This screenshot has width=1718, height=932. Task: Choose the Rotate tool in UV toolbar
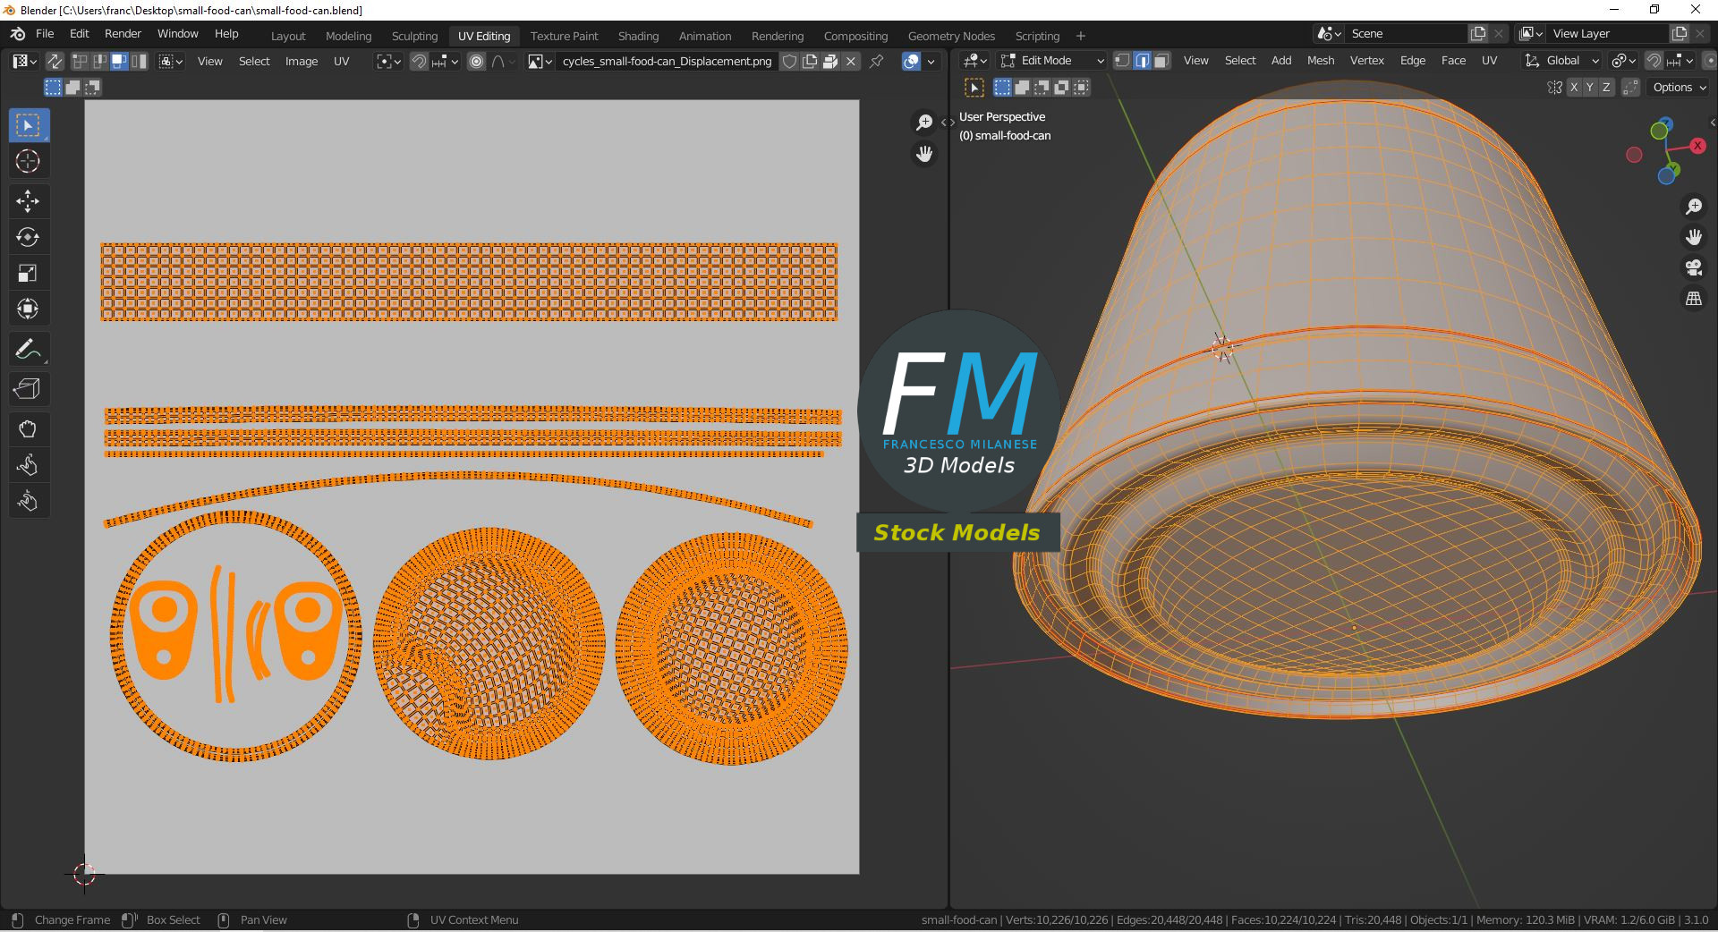(28, 237)
